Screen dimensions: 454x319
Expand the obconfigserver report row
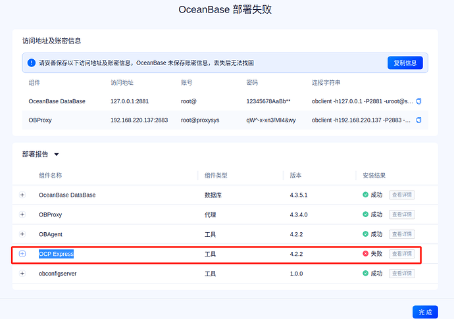(x=22, y=273)
